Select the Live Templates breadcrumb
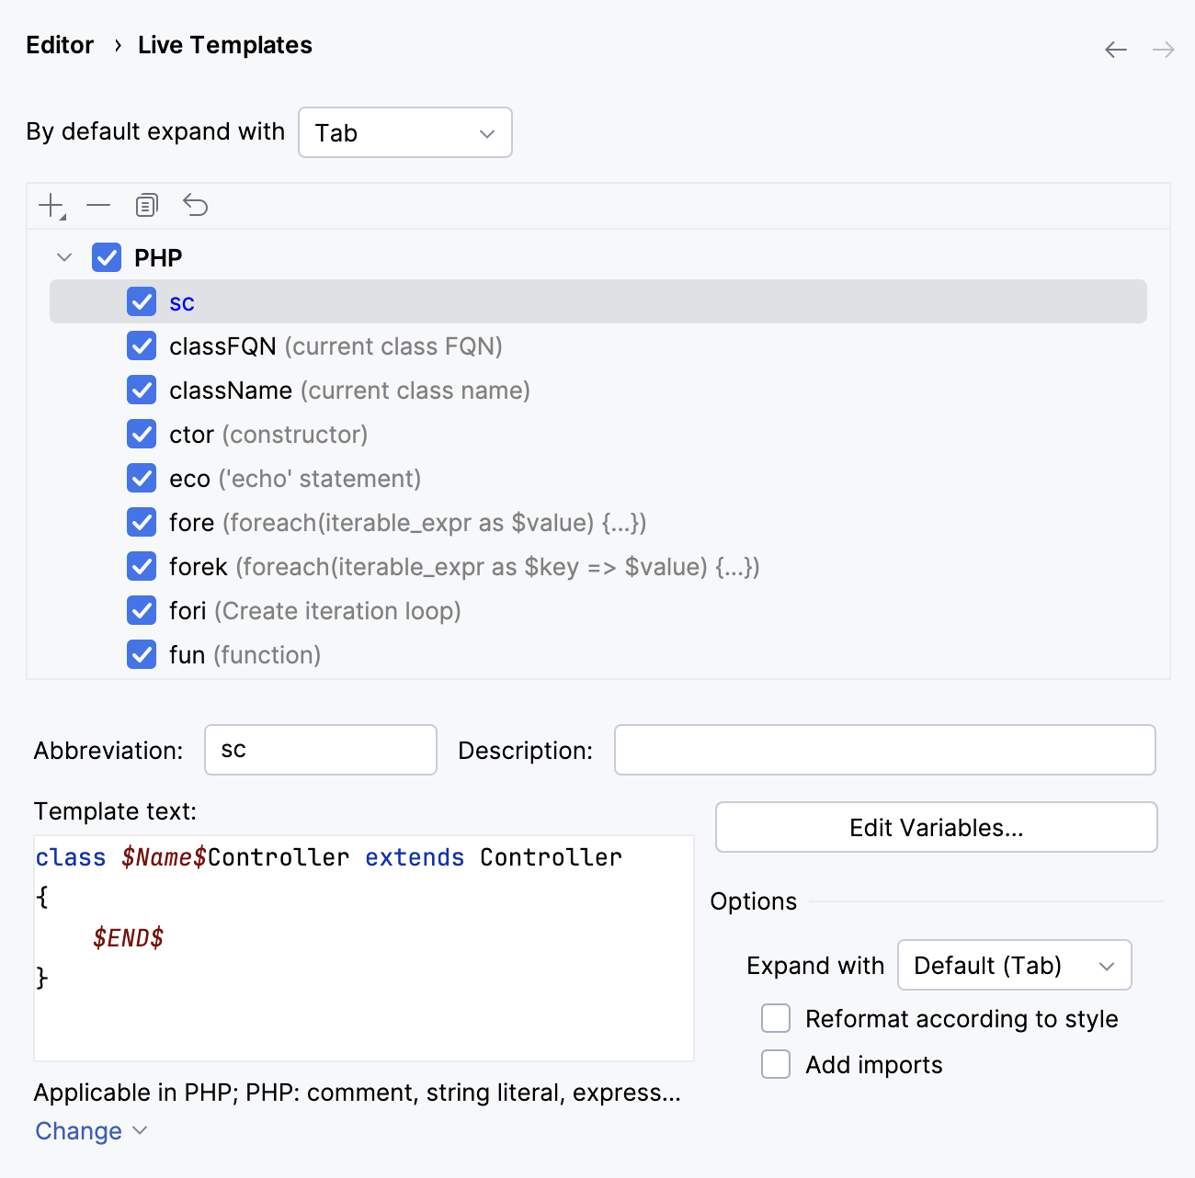The height and width of the screenshot is (1178, 1195). [x=224, y=44]
